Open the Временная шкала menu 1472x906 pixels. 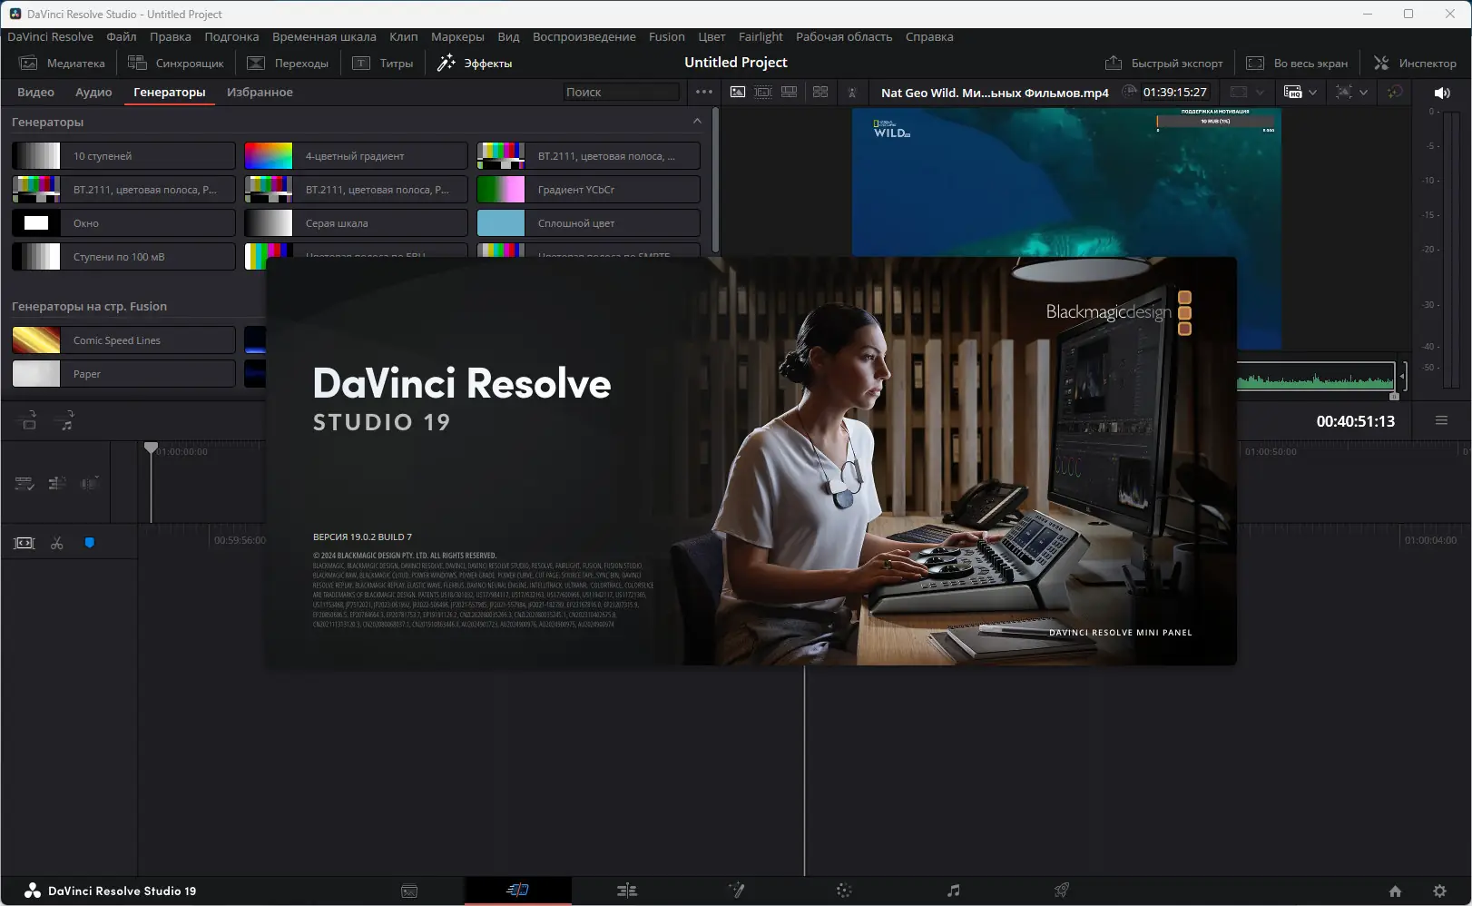(x=324, y=36)
